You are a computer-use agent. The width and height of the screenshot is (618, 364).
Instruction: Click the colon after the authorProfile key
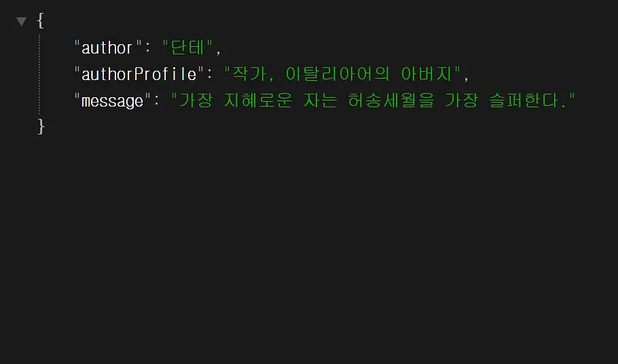pyautogui.click(x=209, y=75)
